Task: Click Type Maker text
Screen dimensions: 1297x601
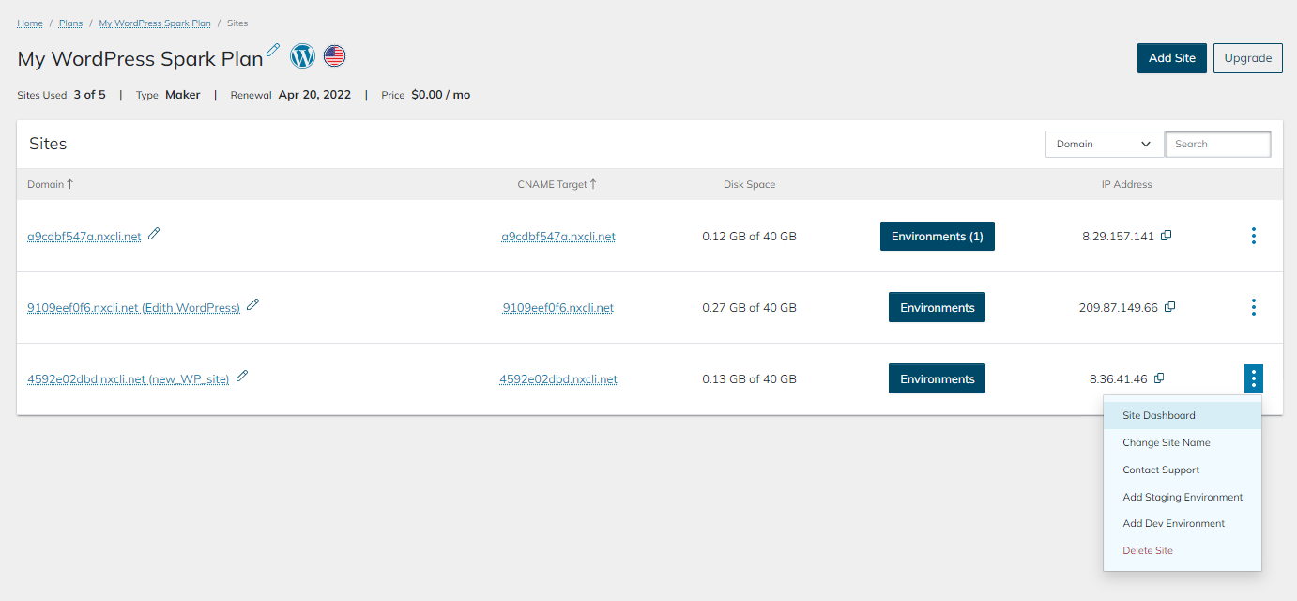Action: [x=168, y=95]
